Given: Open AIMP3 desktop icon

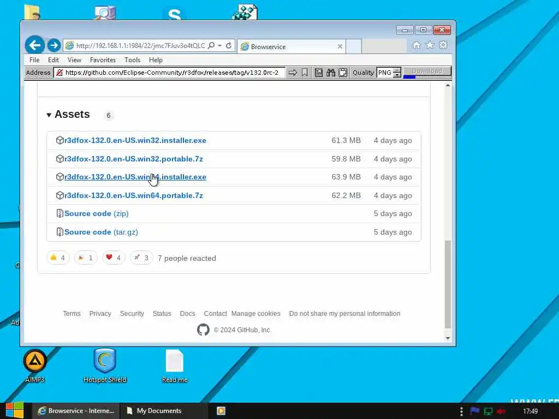Looking at the screenshot, I should pyautogui.click(x=35, y=366).
